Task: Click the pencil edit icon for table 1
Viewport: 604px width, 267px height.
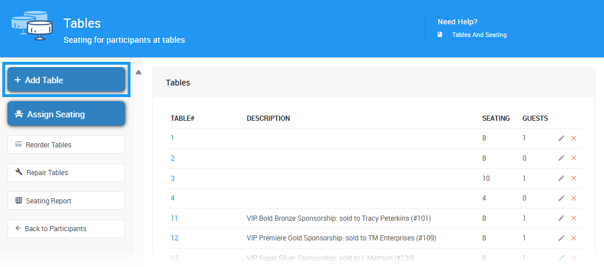Action: coord(561,138)
